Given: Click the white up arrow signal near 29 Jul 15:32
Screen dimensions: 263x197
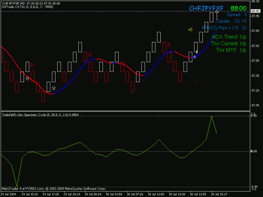Looking at the screenshot, I should pyautogui.click(x=27, y=78).
